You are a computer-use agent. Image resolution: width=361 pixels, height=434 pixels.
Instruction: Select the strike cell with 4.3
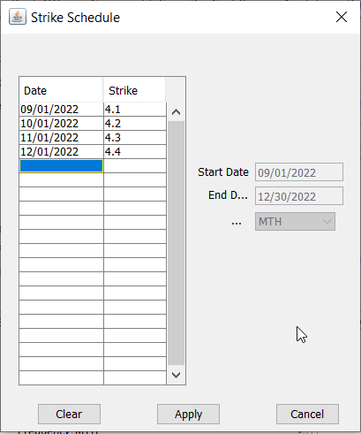coord(135,138)
